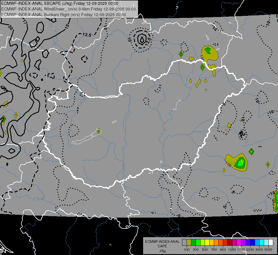Select the pale cyan legend swatch
The image size is (278, 255).
[x=266, y=242]
